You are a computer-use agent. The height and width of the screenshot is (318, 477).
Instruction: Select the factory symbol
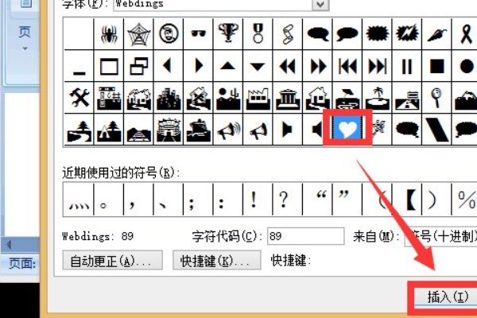(258, 98)
